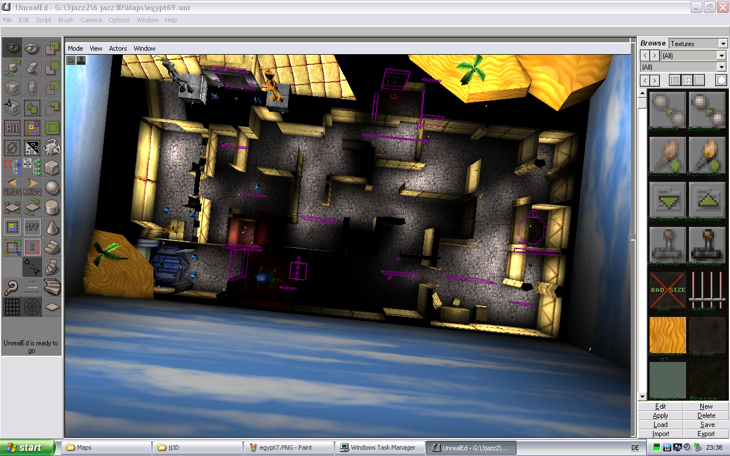Click the grid layout icon
730x456 pixels.
pyautogui.click(x=12, y=307)
